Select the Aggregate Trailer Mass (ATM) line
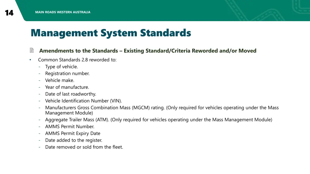310x174 pixels. pyautogui.click(x=159, y=120)
